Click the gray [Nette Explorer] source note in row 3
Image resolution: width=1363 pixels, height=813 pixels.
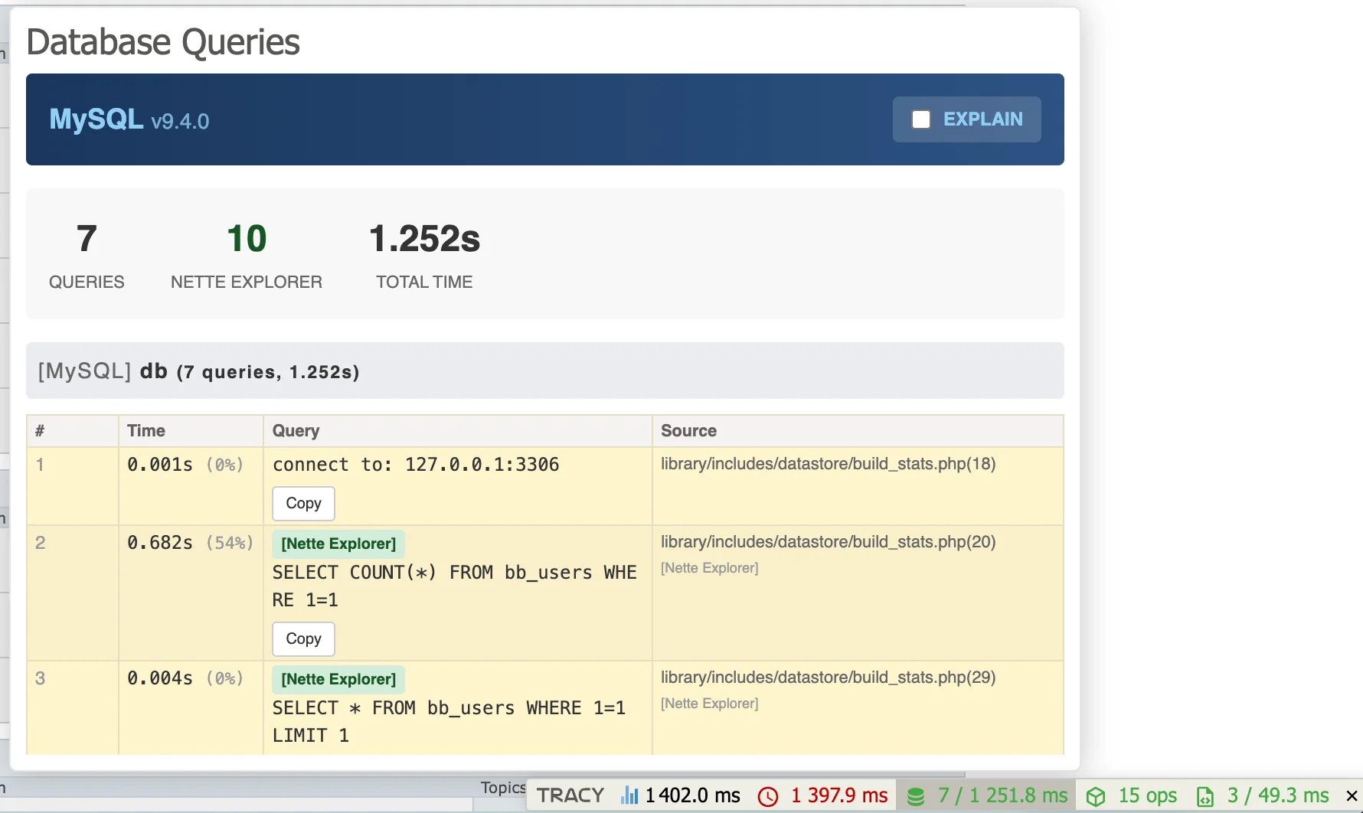pos(710,704)
